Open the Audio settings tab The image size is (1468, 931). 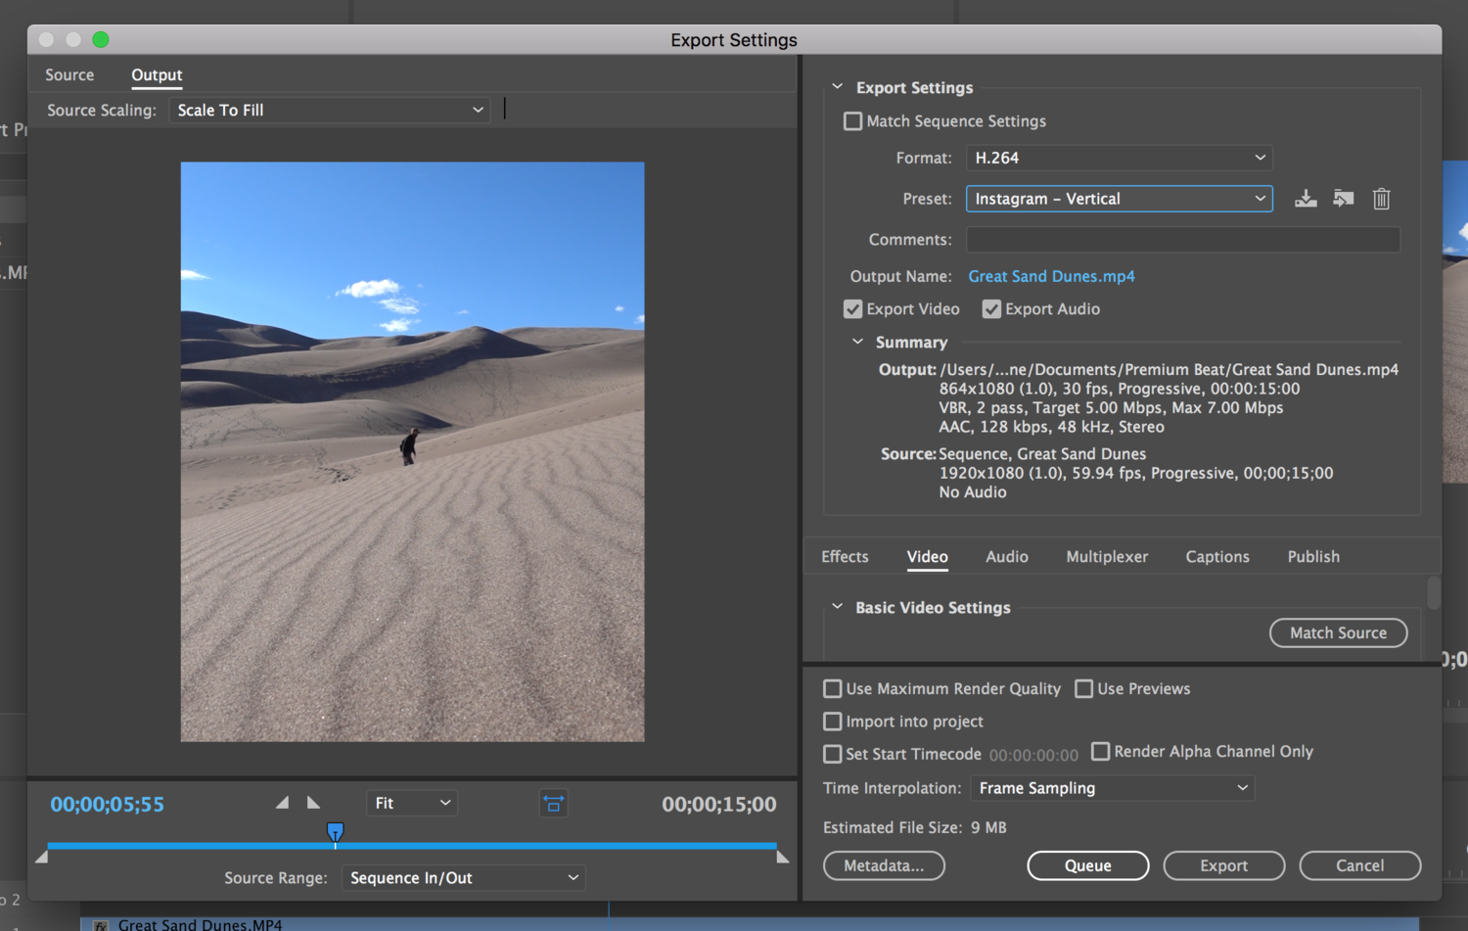point(1006,556)
